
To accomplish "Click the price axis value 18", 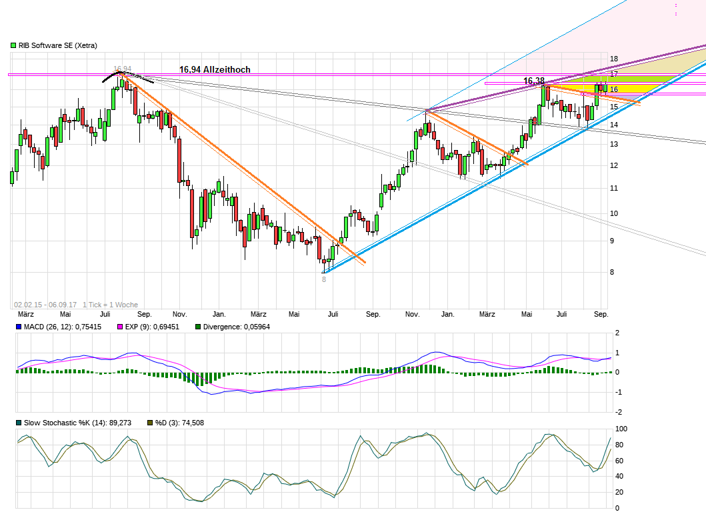I will coord(614,59).
